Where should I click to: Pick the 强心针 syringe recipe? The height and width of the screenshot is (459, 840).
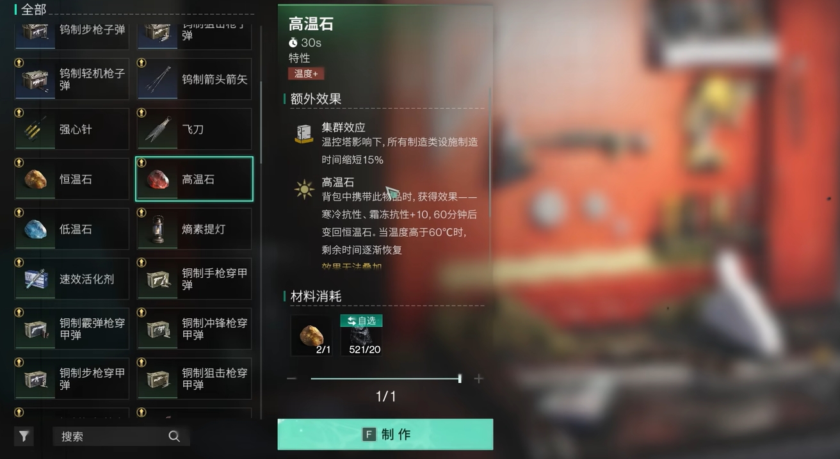72,129
